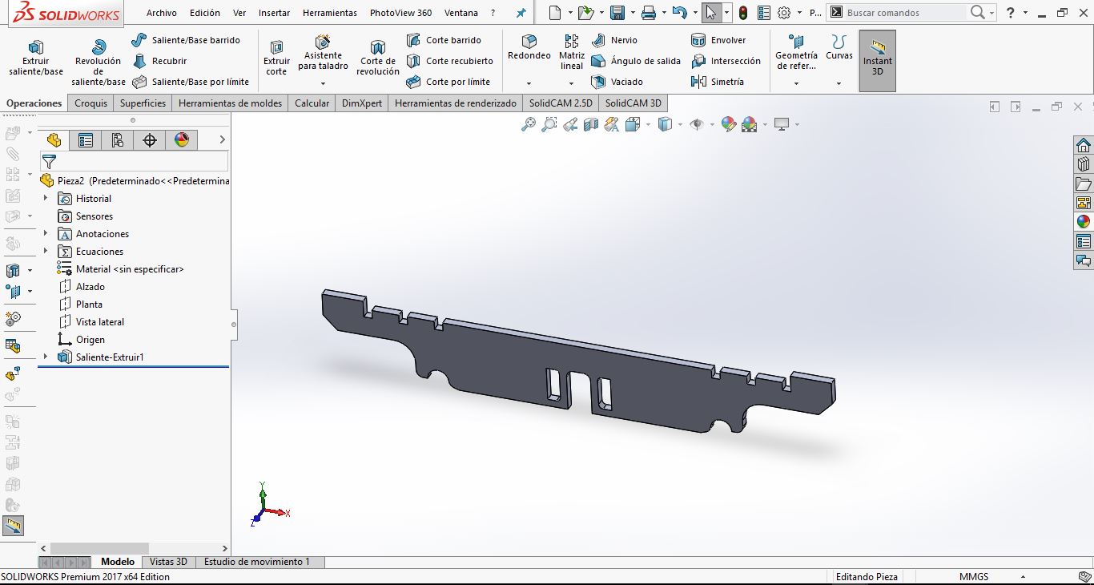The image size is (1094, 585).
Task: Switch to Estudio de movimiento 1 tab
Action: (256, 562)
